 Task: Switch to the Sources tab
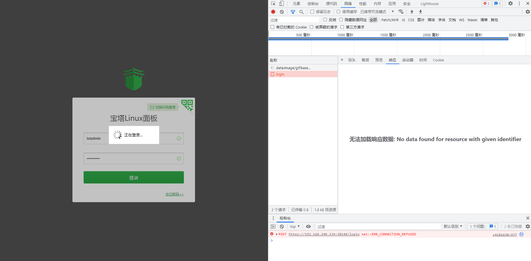pyautogui.click(x=331, y=4)
